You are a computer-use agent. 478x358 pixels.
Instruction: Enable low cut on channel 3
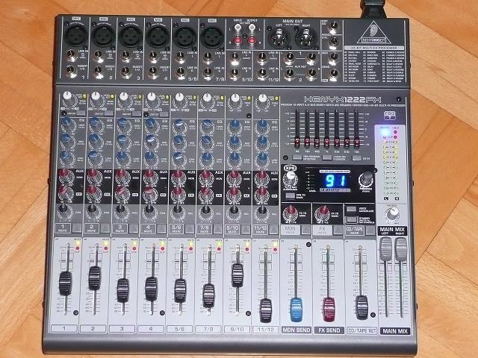[x=137, y=114]
